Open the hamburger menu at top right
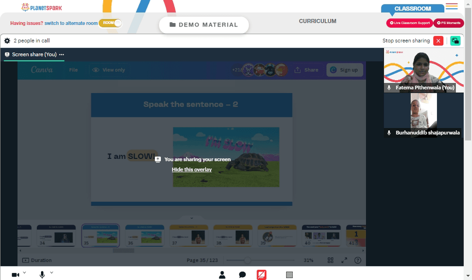The image size is (472, 280). point(452,6)
